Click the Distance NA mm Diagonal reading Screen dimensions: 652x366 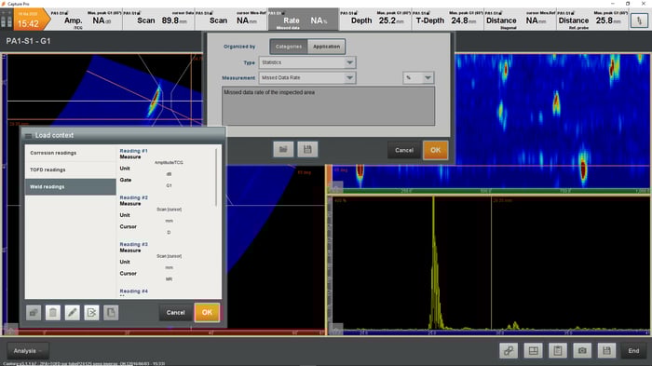pyautogui.click(x=520, y=20)
